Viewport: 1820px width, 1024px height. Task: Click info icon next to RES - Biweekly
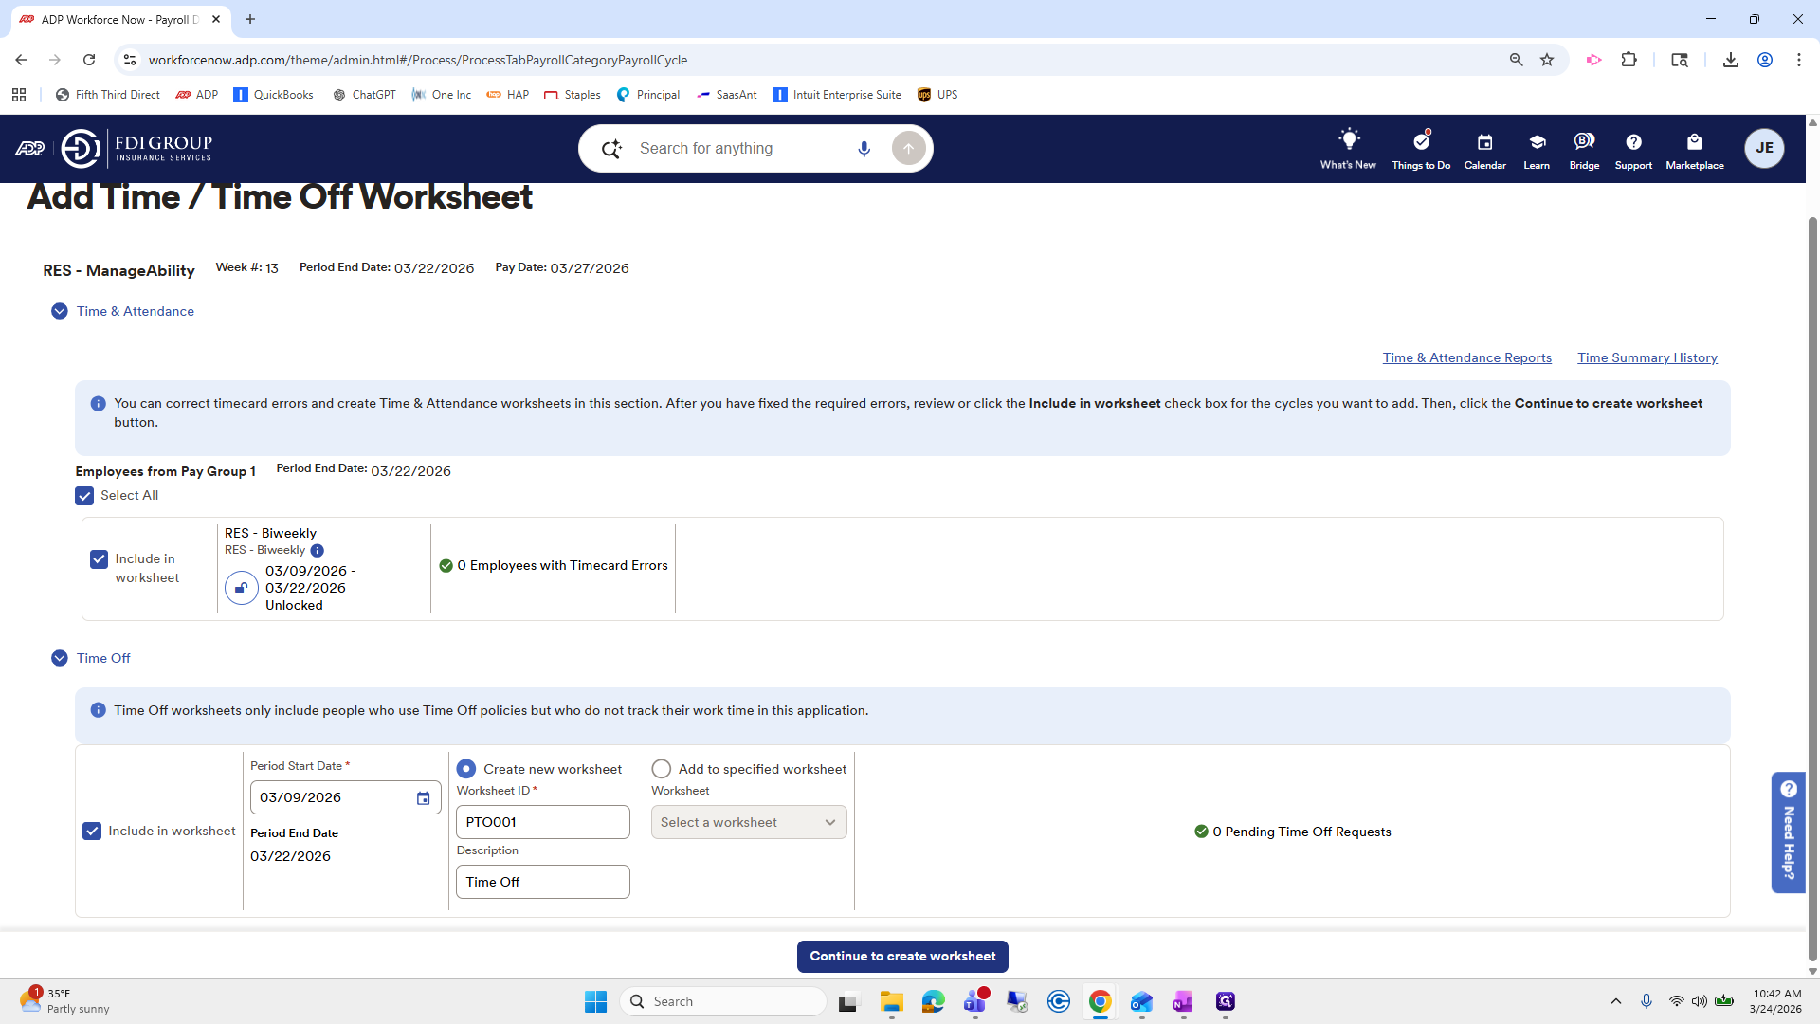(x=318, y=551)
